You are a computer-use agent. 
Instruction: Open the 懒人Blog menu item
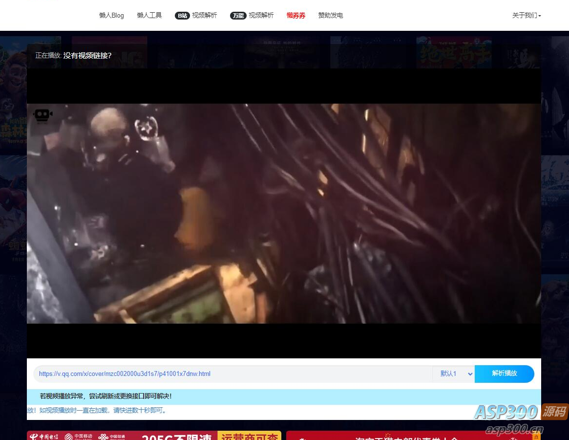[x=111, y=15]
